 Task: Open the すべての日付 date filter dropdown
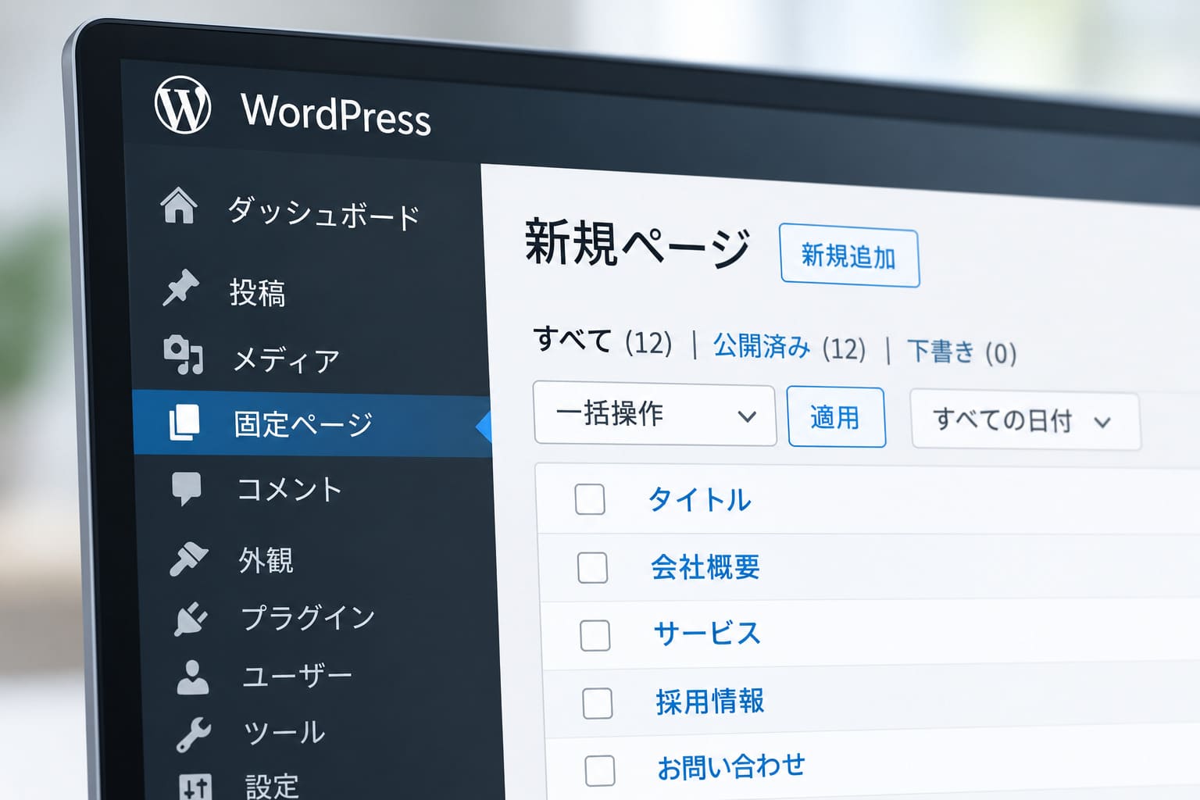click(x=1026, y=420)
